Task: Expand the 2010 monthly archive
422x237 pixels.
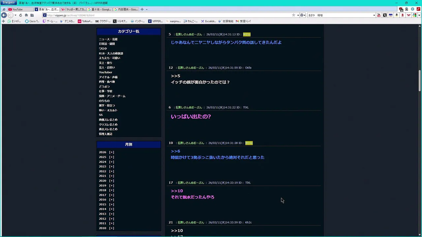Action: pyautogui.click(x=111, y=228)
